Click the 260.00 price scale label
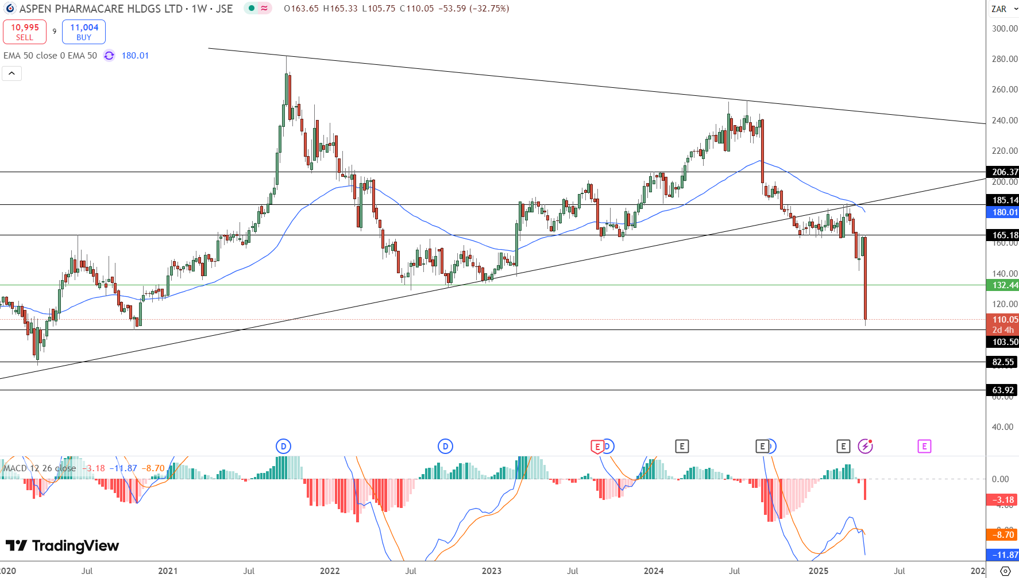This screenshot has width=1019, height=578. pyautogui.click(x=1004, y=89)
